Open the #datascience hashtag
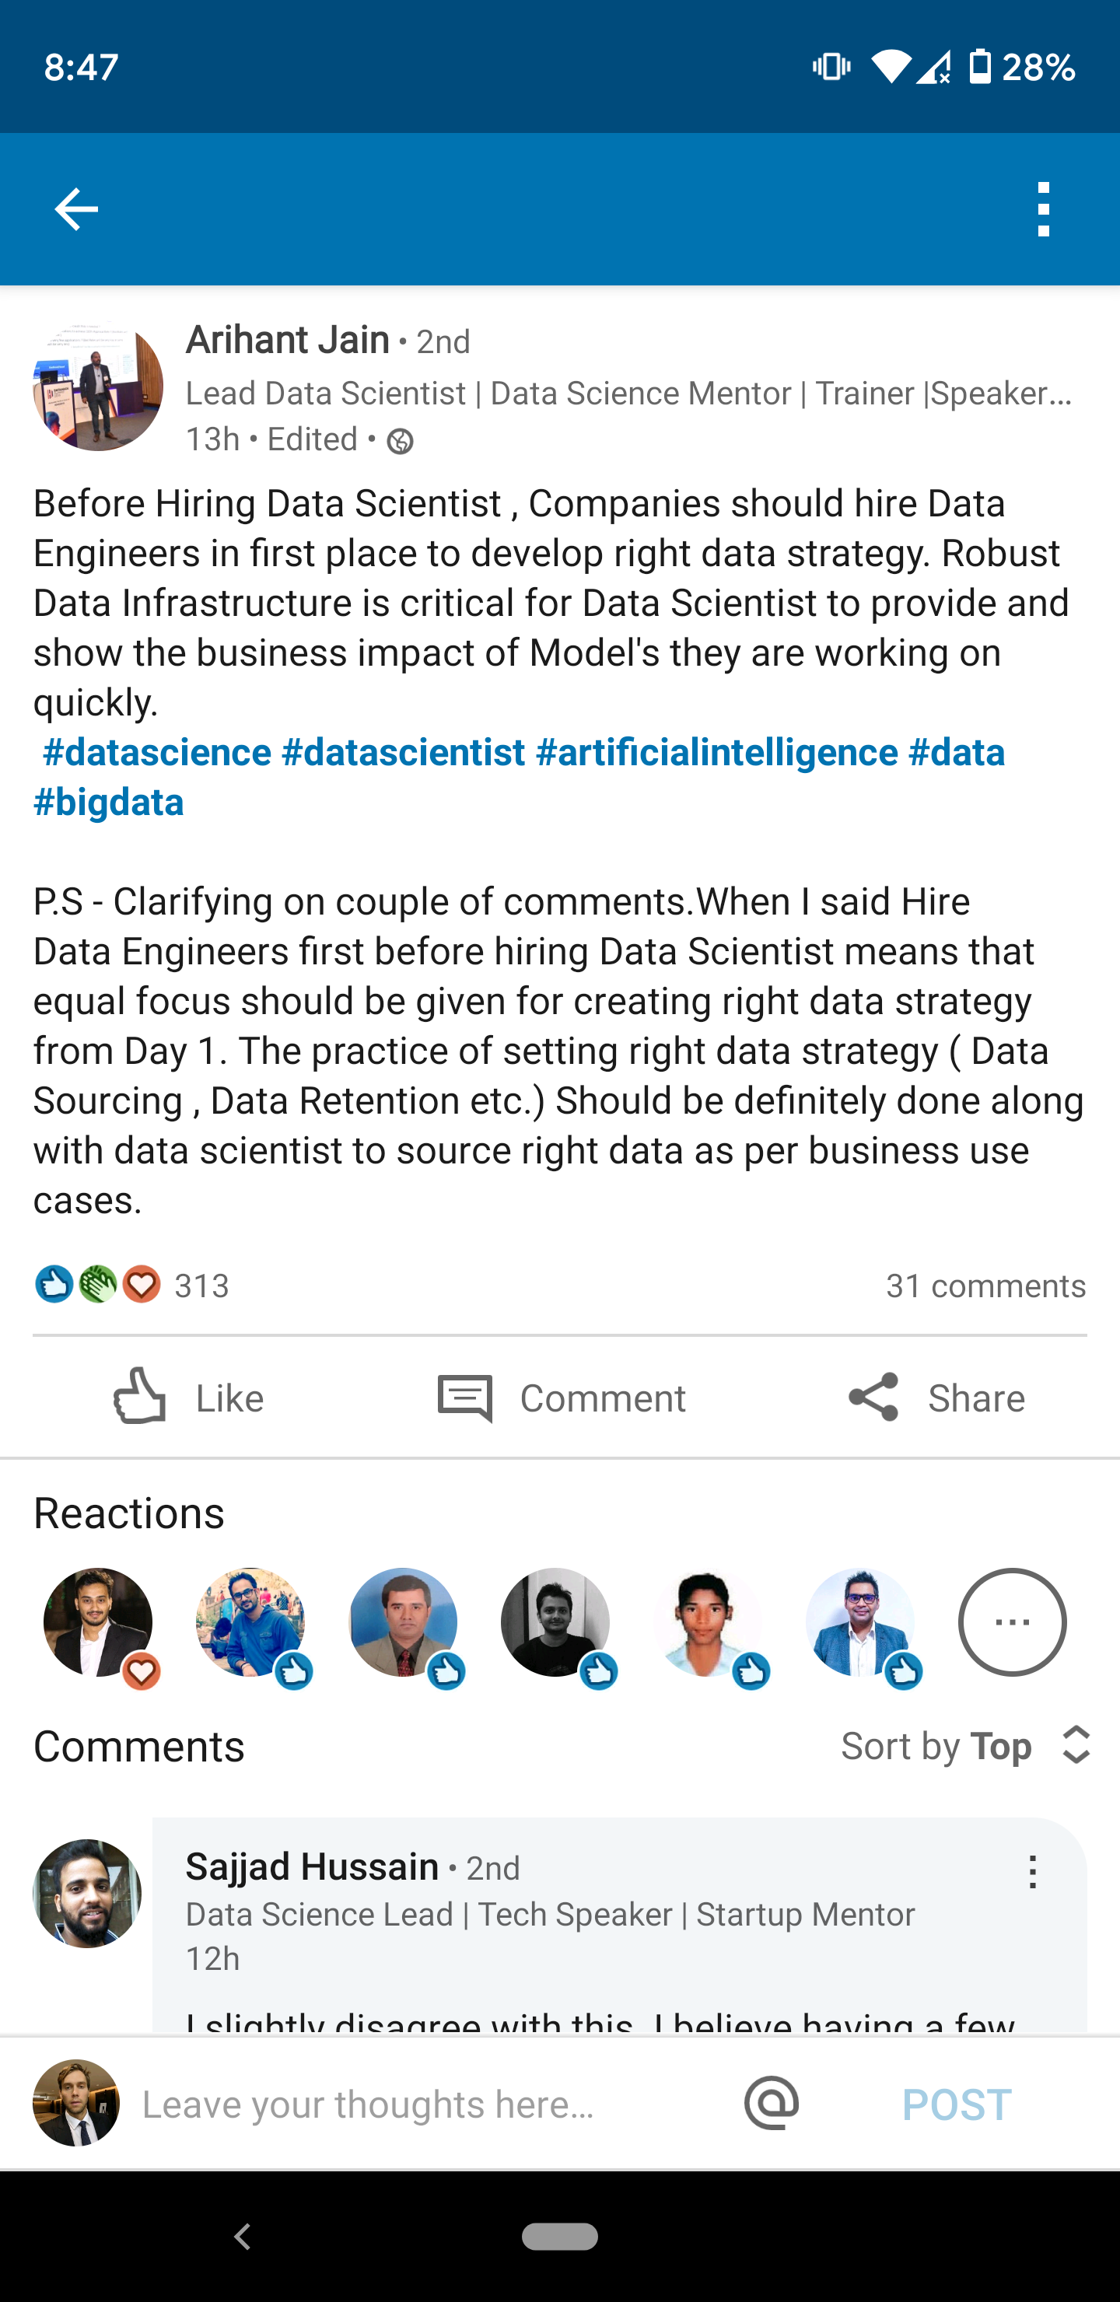Image resolution: width=1120 pixels, height=2302 pixels. pos(157,753)
